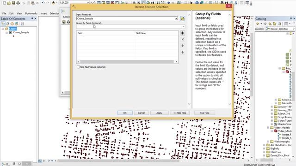The width and height of the screenshot is (296, 166).
Task: Click the Open folder icon in the toolbar
Action: pos(9,3)
